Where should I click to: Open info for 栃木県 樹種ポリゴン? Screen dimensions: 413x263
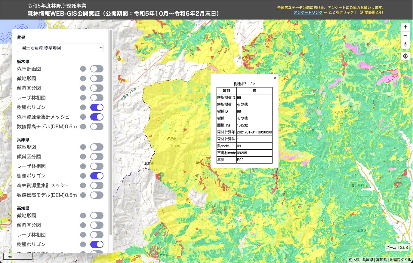pos(83,107)
